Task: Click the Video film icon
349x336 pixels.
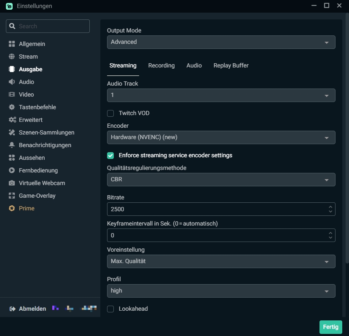Action: (x=12, y=94)
